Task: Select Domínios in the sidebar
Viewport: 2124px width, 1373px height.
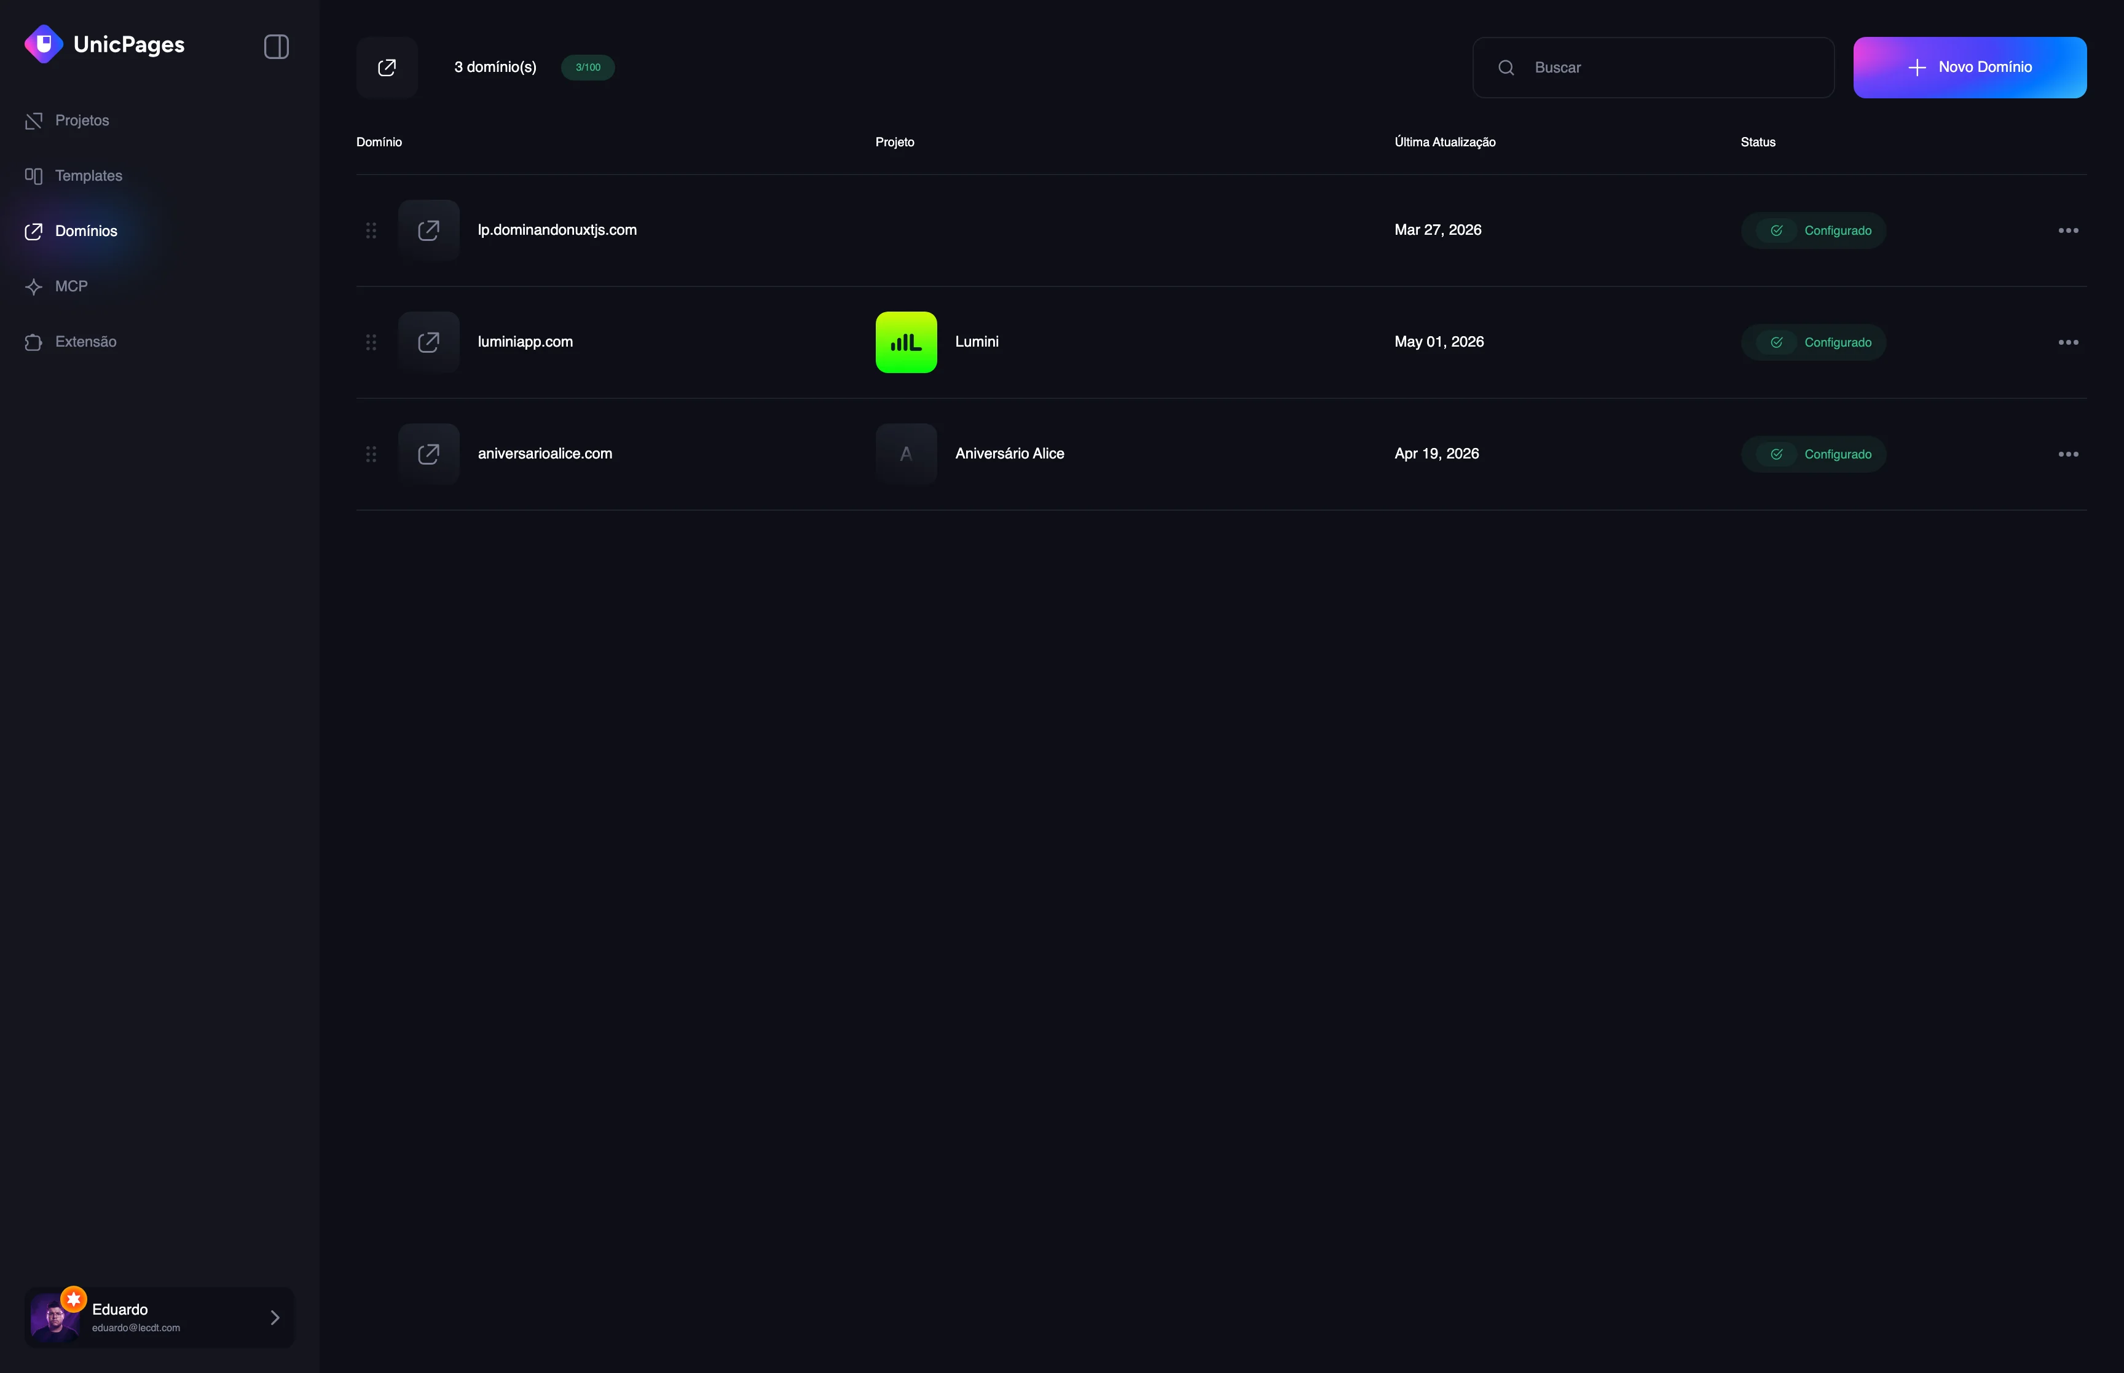Action: [x=85, y=231]
